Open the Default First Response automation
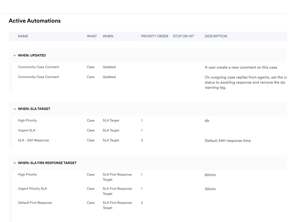Screen dimensions: 292x222 (x=35, y=203)
